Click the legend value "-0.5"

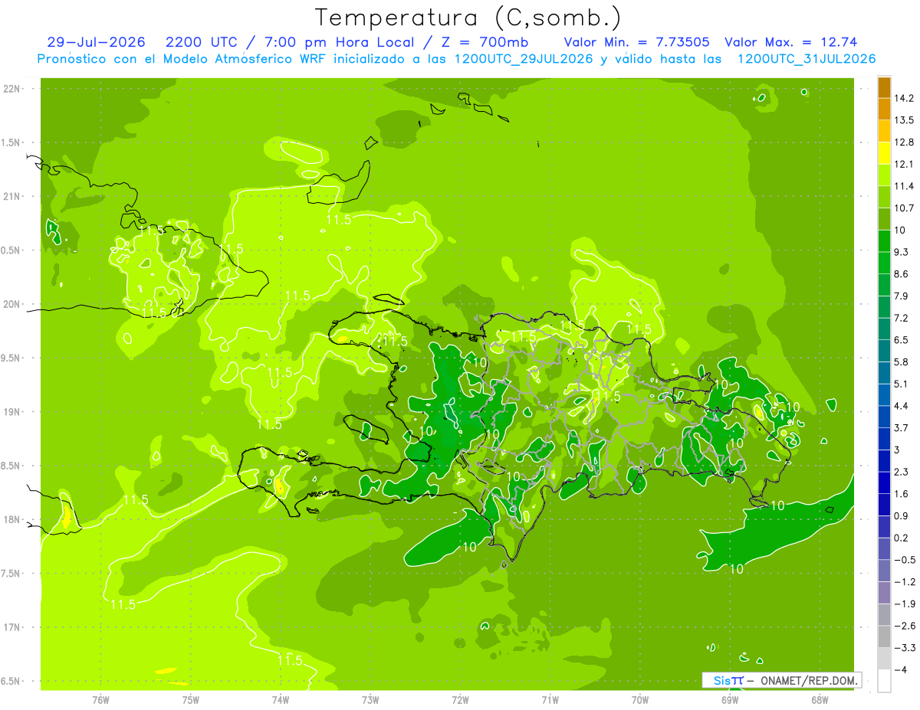click(x=905, y=559)
